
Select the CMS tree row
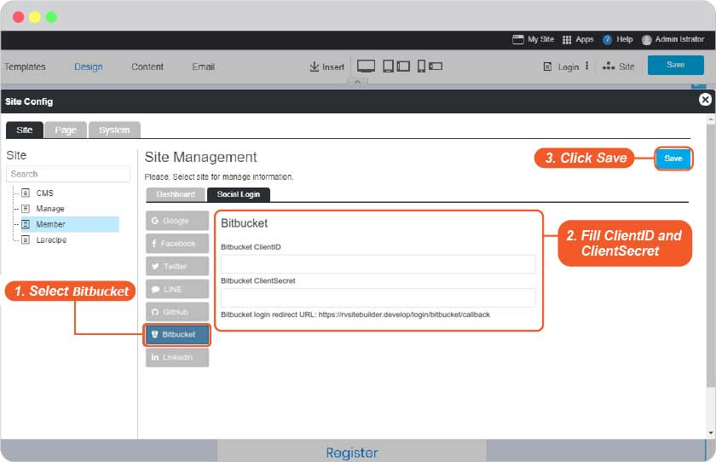[x=70, y=193]
